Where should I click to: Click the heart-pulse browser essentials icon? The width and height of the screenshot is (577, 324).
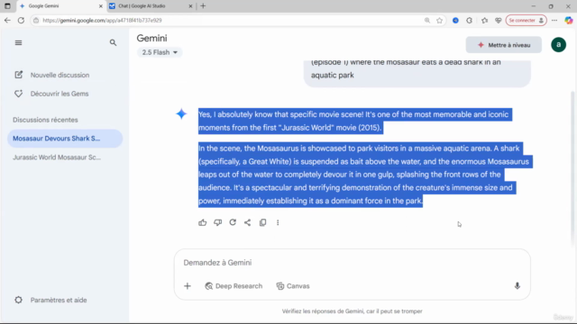click(x=498, y=20)
